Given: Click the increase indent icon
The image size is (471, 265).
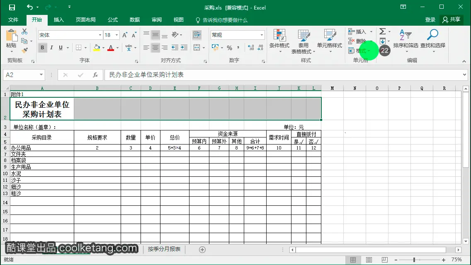Looking at the screenshot, I should pyautogui.click(x=184, y=48).
